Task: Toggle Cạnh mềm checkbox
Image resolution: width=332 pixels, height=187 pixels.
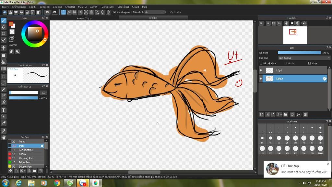Action: click(168, 12)
